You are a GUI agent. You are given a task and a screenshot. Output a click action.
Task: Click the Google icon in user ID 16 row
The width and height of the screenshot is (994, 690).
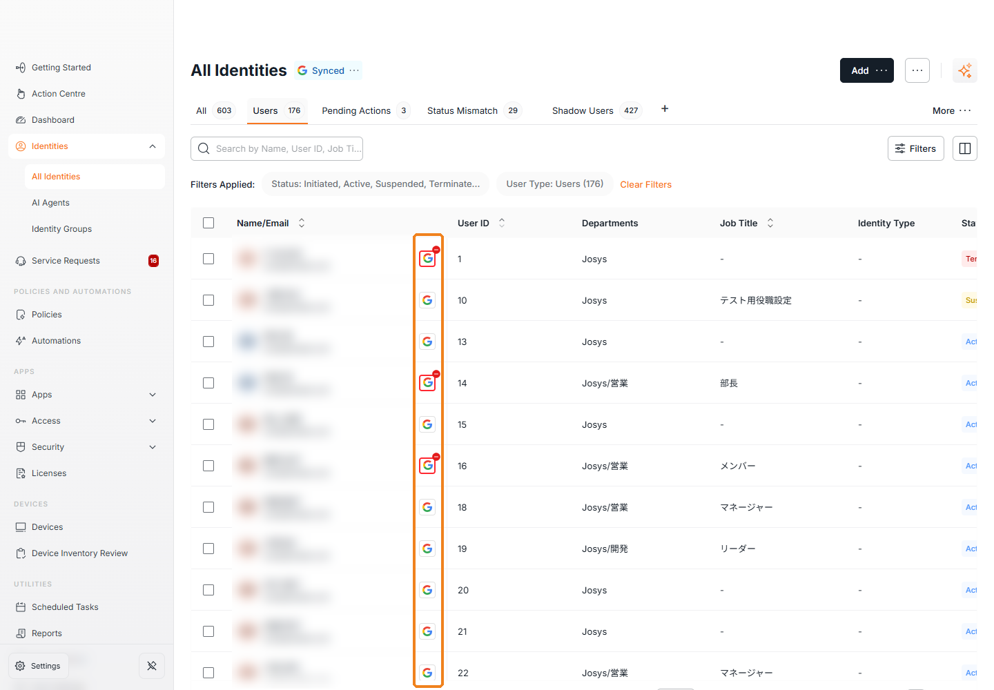pos(428,466)
